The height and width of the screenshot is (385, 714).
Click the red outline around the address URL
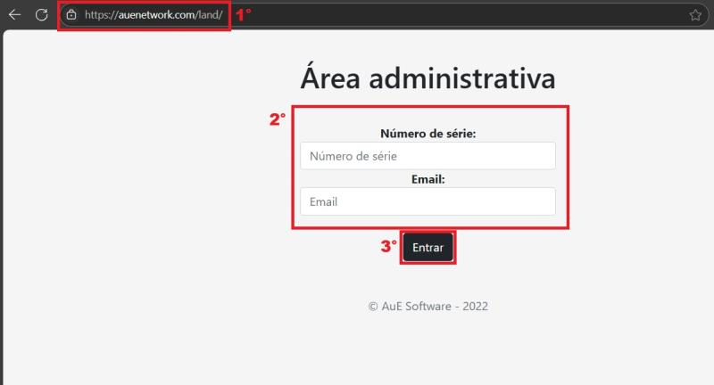pyautogui.click(x=143, y=30)
